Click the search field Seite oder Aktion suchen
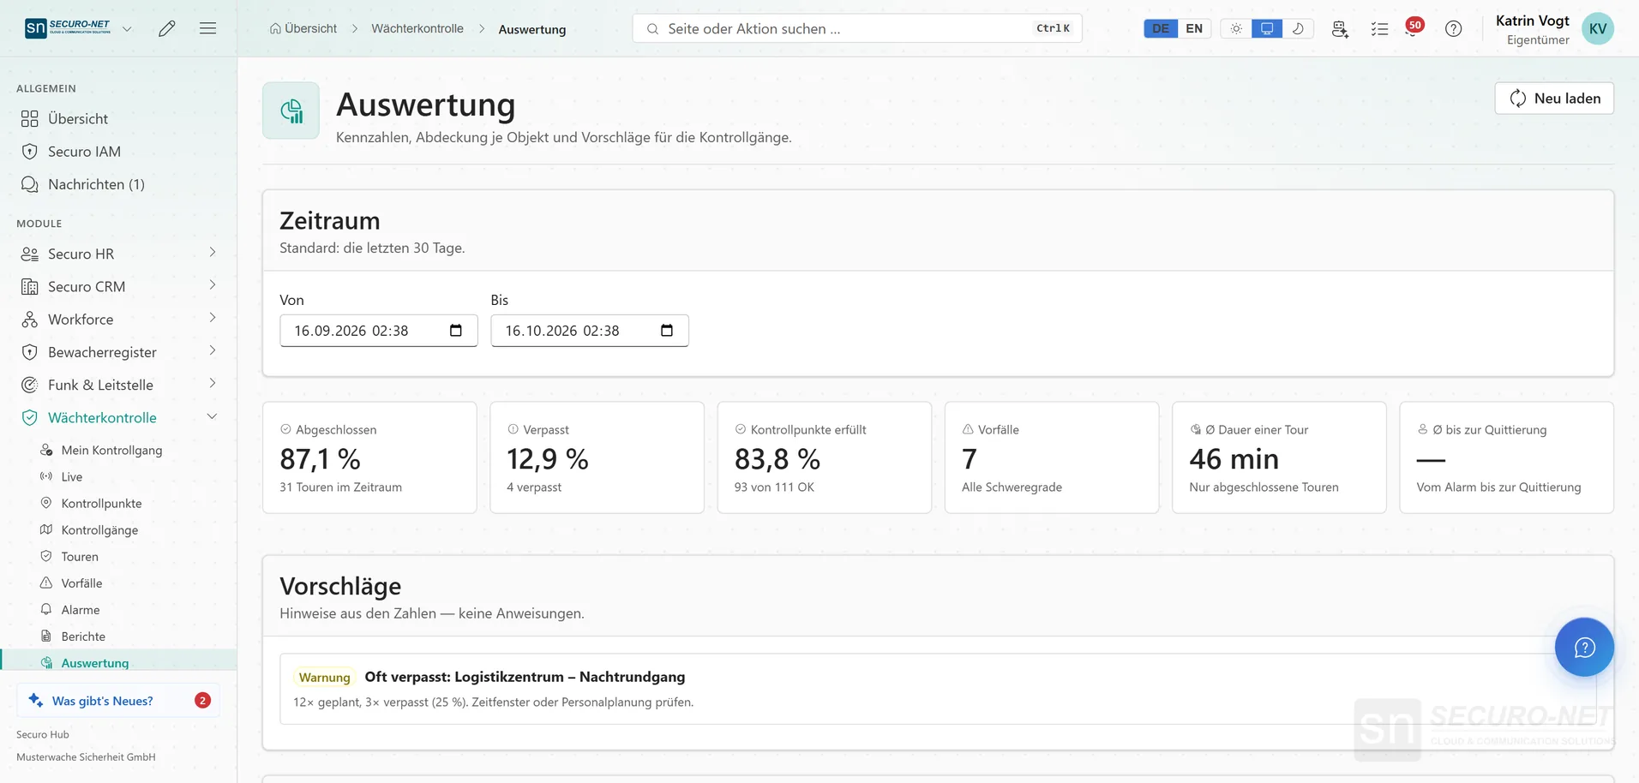 click(857, 28)
